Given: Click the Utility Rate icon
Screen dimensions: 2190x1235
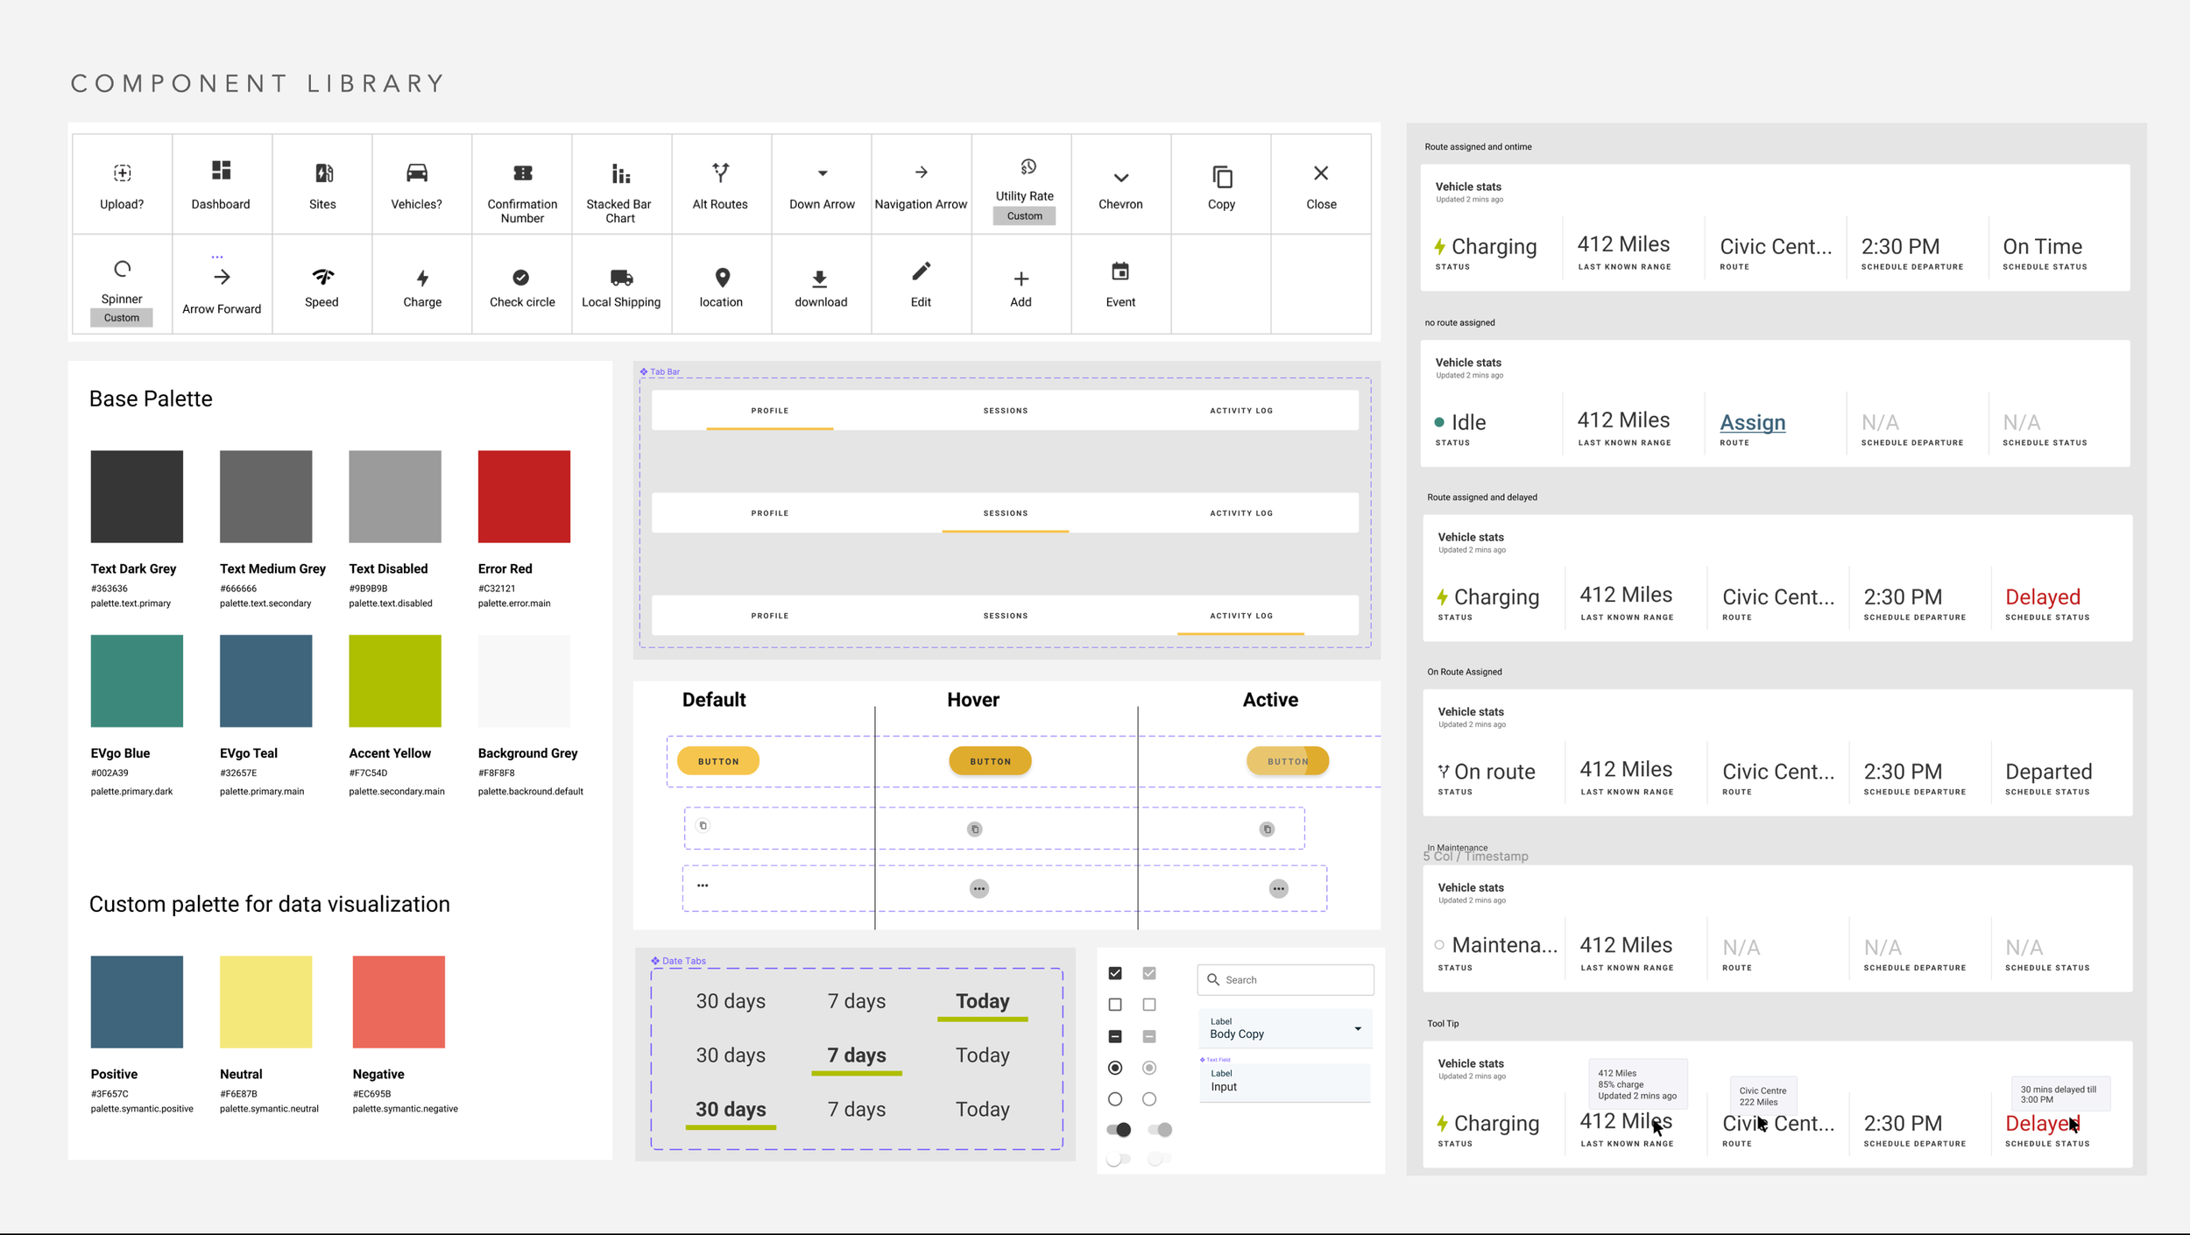Looking at the screenshot, I should (x=1028, y=166).
